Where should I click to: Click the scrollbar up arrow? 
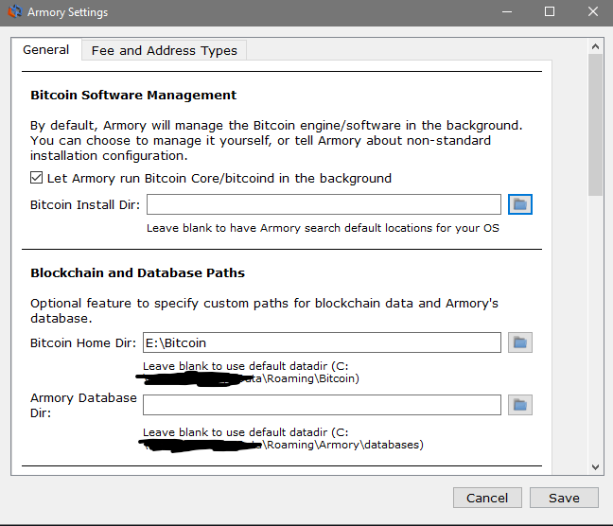(595, 47)
